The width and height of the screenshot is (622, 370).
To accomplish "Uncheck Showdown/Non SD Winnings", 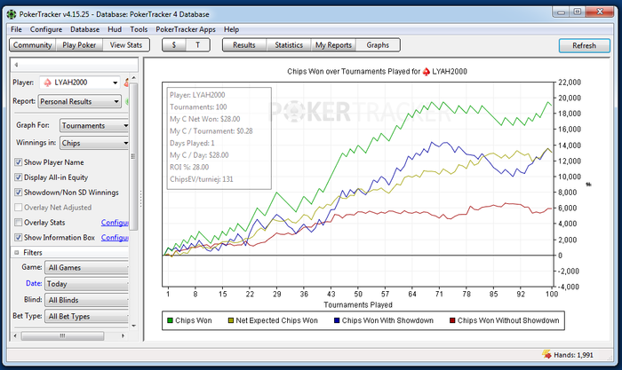I will coord(19,193).
